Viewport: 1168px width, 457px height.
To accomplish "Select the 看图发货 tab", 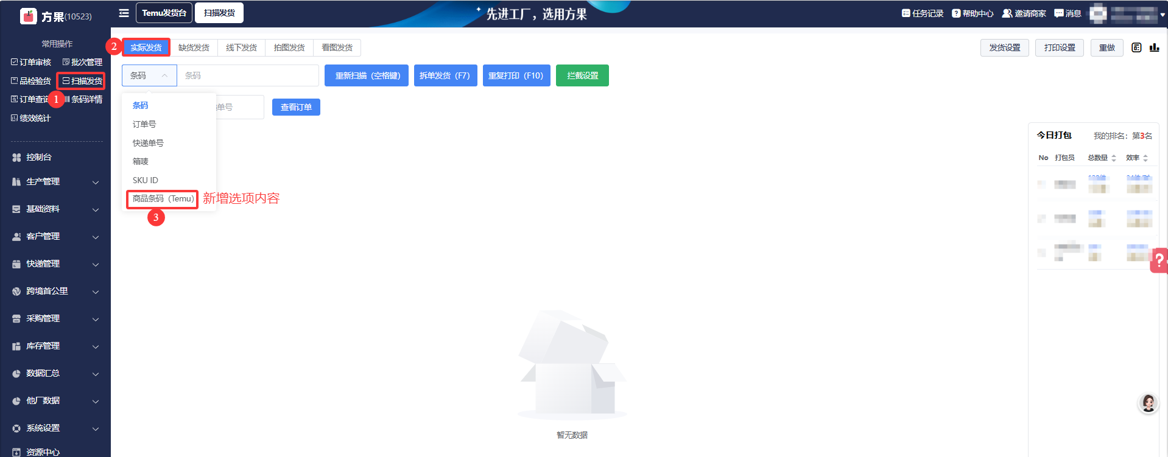I will pyautogui.click(x=337, y=47).
